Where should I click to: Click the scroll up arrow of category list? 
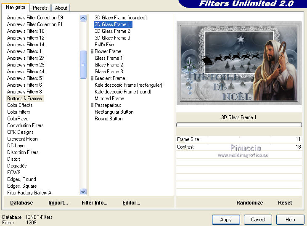(x=83, y=18)
